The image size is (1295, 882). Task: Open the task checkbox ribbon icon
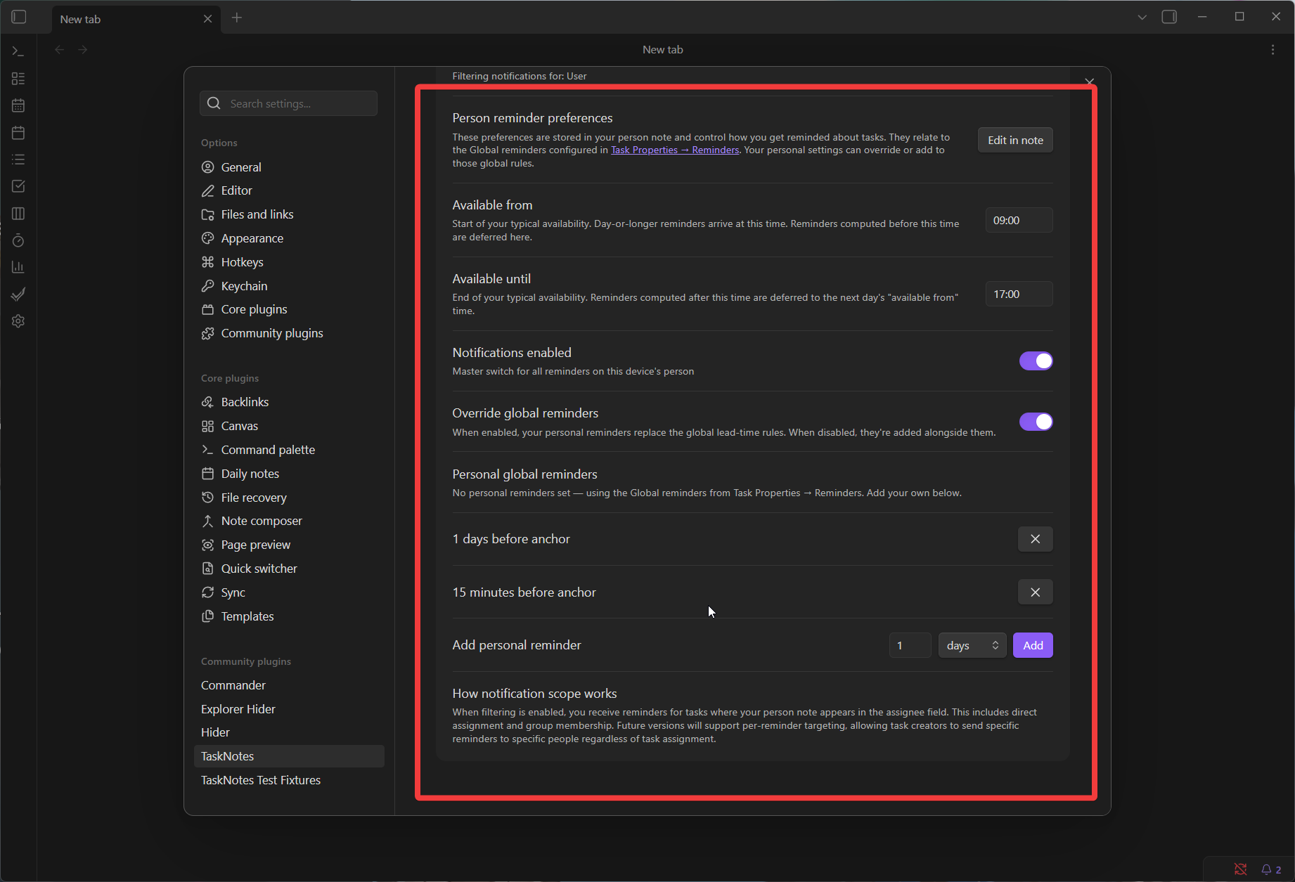click(x=18, y=186)
